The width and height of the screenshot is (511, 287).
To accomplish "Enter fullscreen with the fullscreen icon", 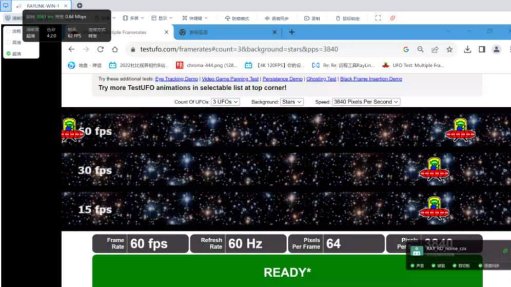I will click(378, 18).
